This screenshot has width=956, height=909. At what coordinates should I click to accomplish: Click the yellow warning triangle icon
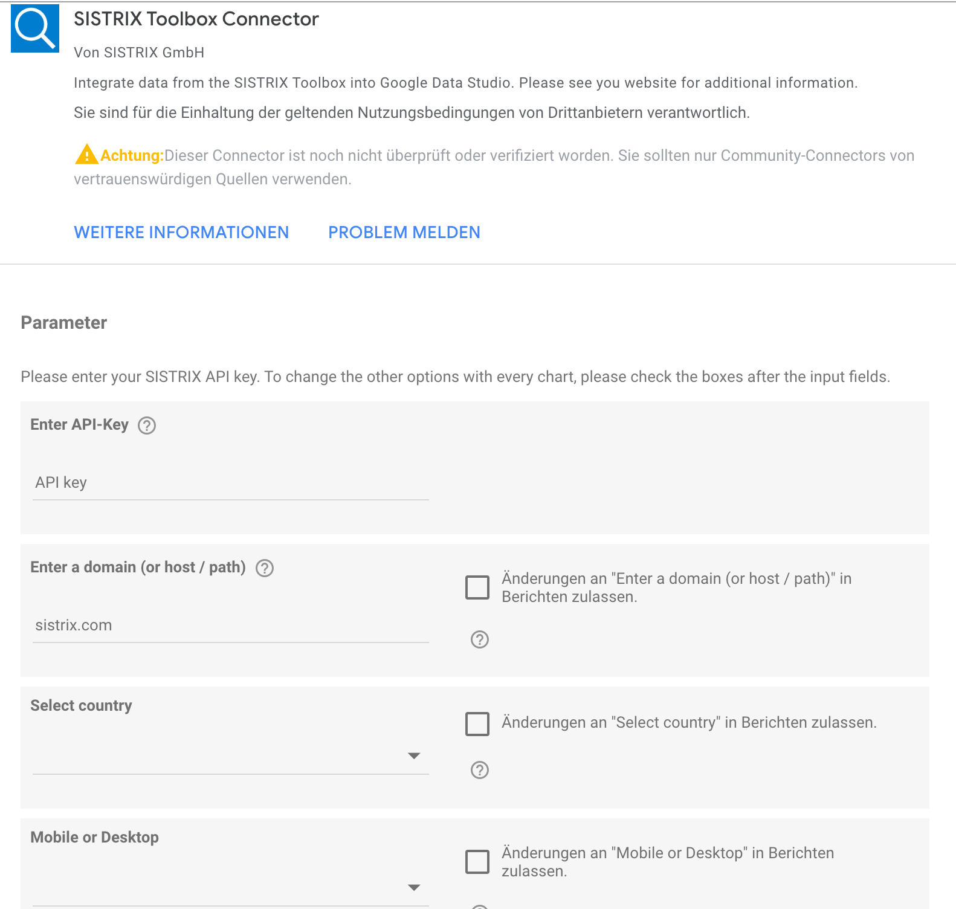click(x=86, y=155)
